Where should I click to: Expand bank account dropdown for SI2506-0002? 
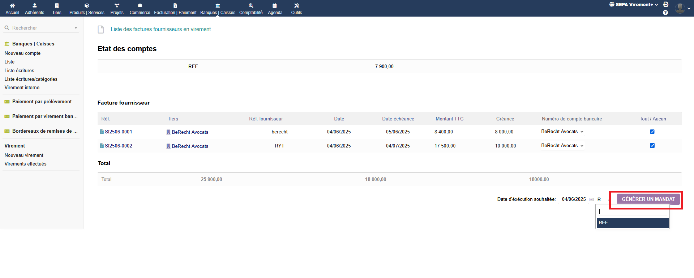click(562, 146)
